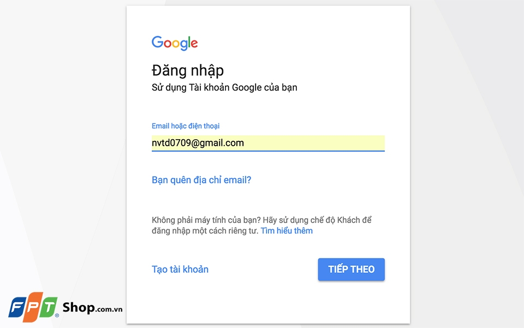Open the "Tìm hiểu thêm" link
This screenshot has height=328, width=524.
pyautogui.click(x=287, y=230)
